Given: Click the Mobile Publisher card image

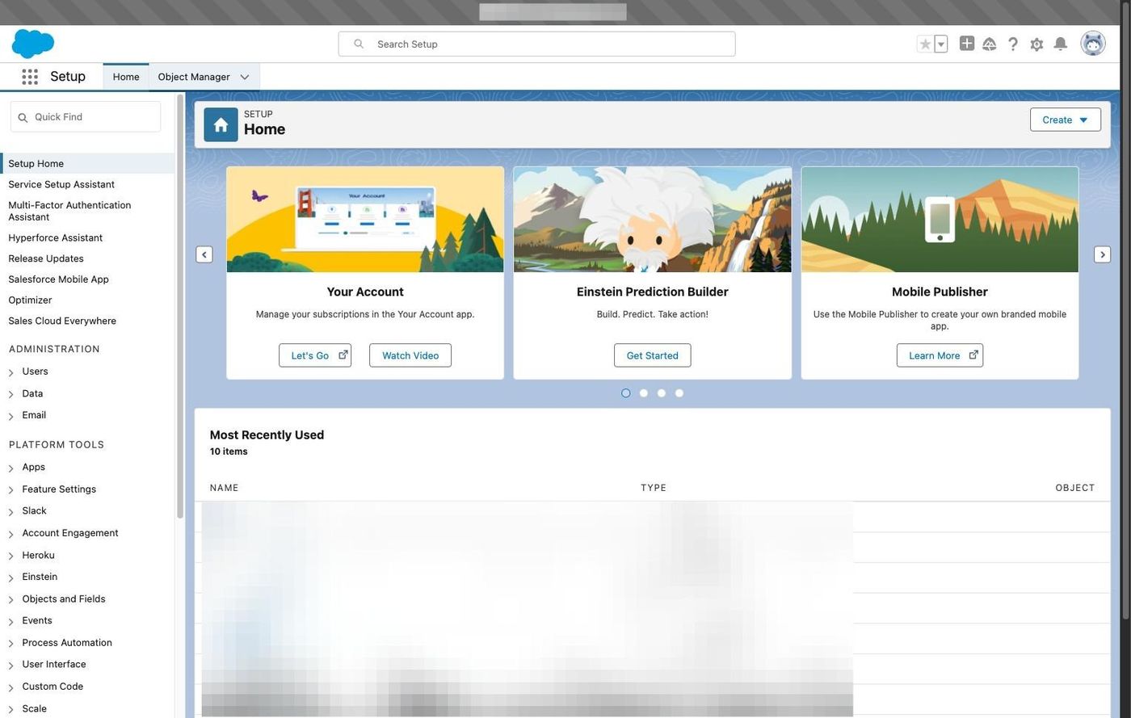Looking at the screenshot, I should (x=940, y=220).
